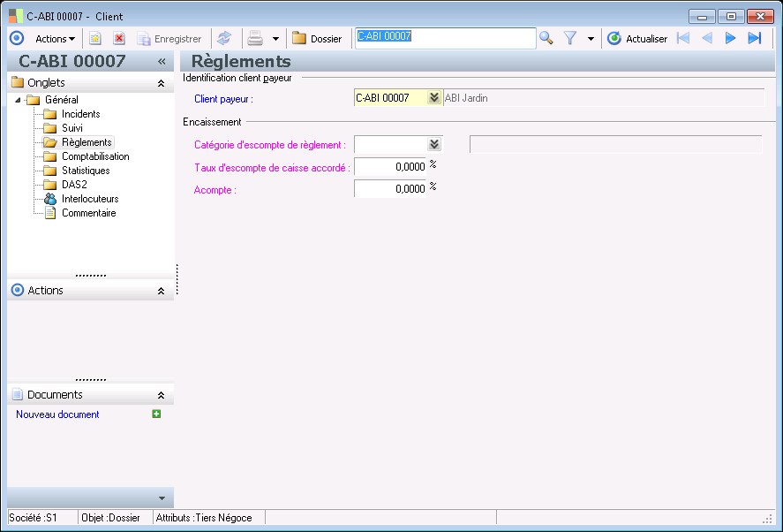
Task: Collapse the Onglets panel section
Action: coord(161,83)
